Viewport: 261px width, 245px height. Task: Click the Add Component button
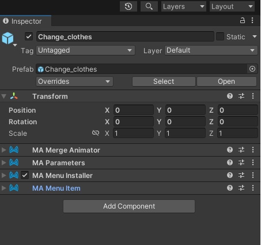[129, 206]
